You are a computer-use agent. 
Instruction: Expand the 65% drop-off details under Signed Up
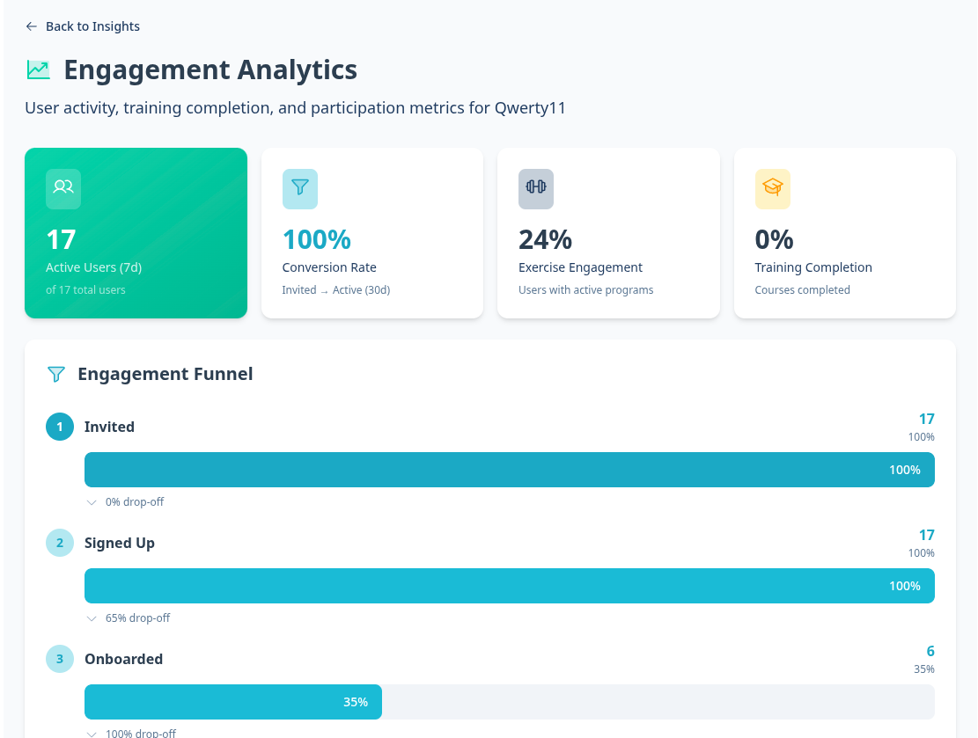pos(128,617)
